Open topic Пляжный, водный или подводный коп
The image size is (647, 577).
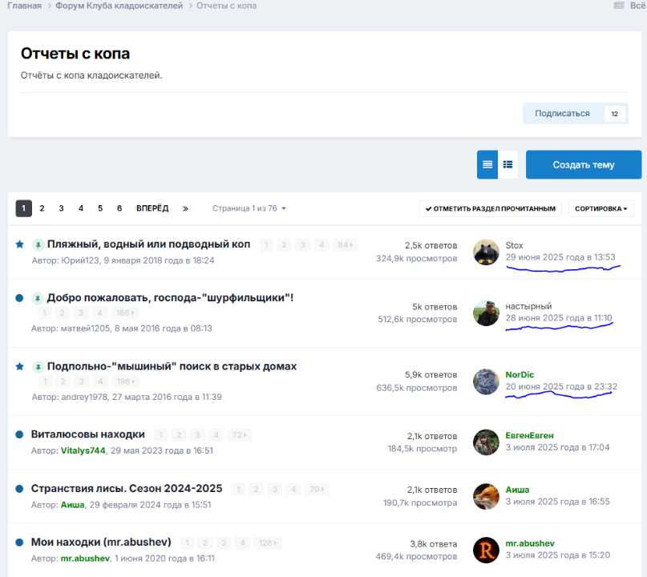pos(148,244)
